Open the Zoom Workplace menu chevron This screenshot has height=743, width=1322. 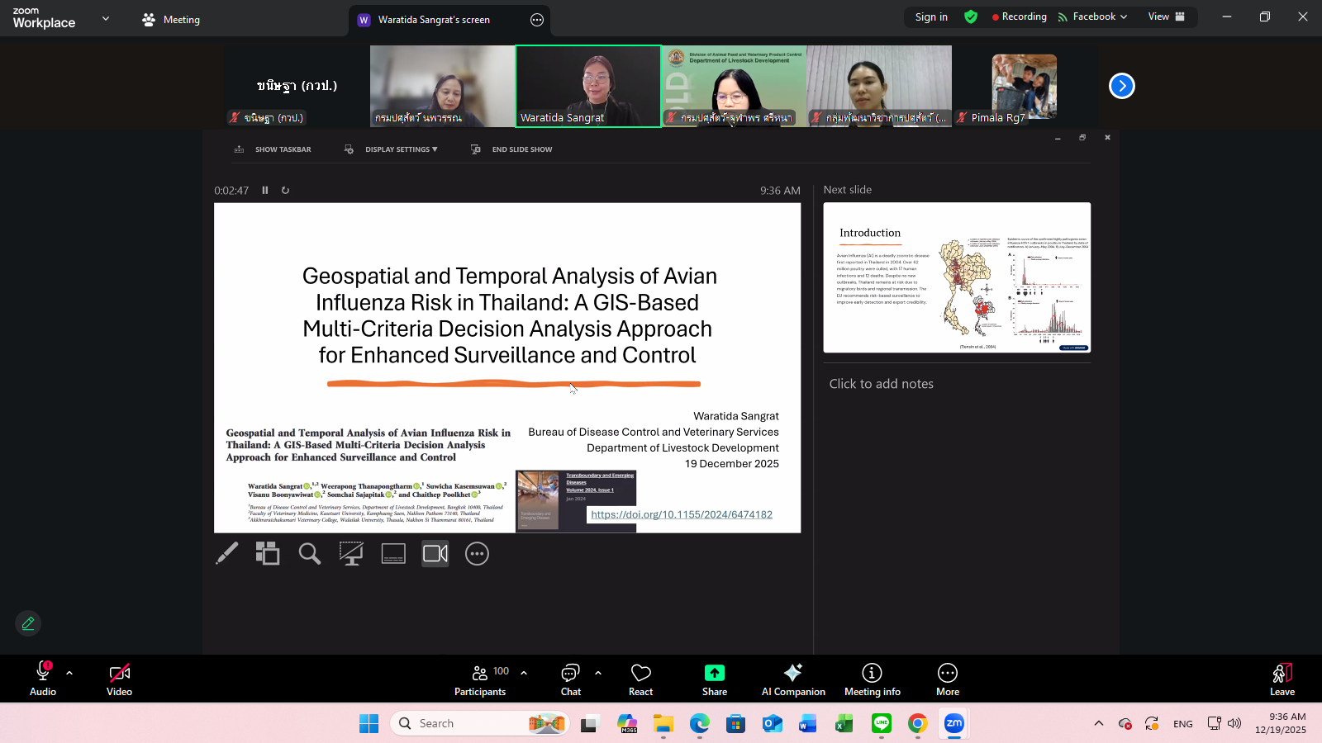point(106,18)
